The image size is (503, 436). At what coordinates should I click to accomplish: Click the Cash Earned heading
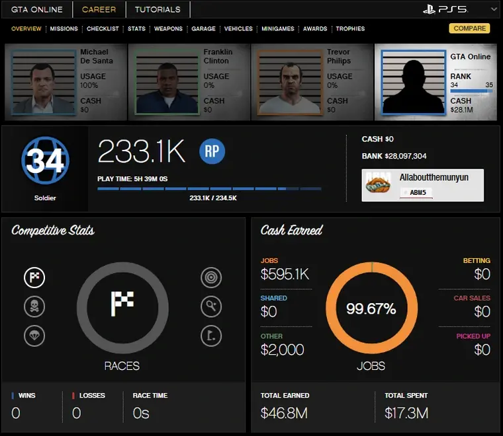[x=292, y=230]
